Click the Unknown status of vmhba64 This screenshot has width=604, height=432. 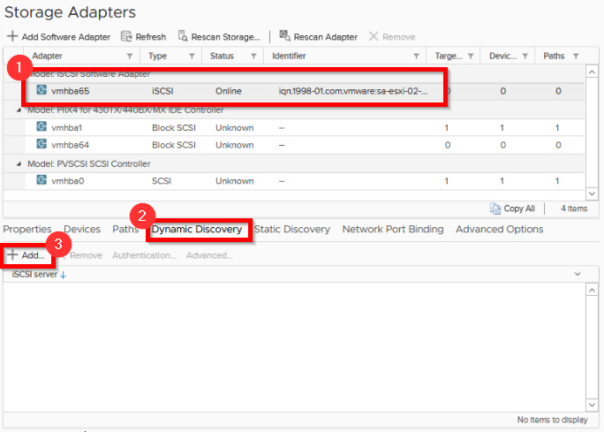coord(234,145)
